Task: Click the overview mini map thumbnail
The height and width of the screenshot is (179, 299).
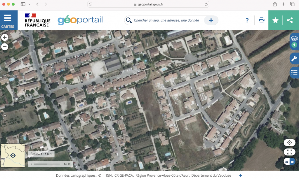Action: pos(13,155)
